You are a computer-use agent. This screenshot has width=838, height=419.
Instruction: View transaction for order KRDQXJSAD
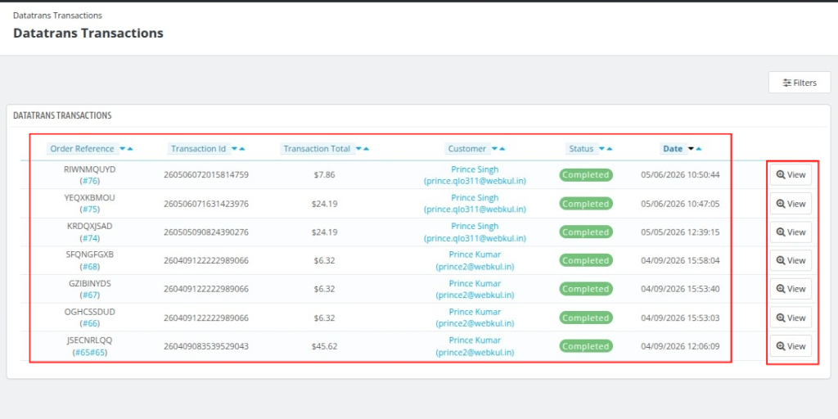coord(791,232)
